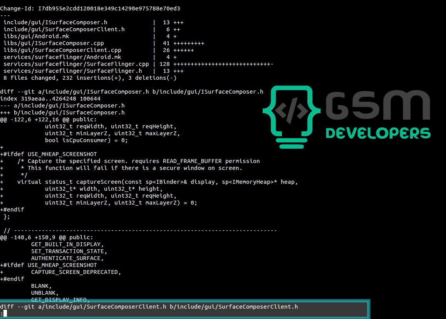Click the '+++ b/include/gui/ISurfaceComposer.h' line
This screenshot has width=446, height=319.
coord(62,112)
